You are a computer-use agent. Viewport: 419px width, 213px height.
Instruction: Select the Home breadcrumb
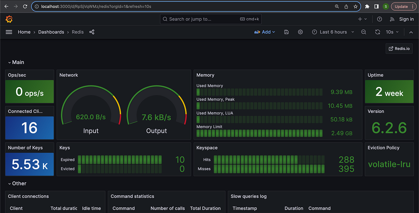click(24, 32)
